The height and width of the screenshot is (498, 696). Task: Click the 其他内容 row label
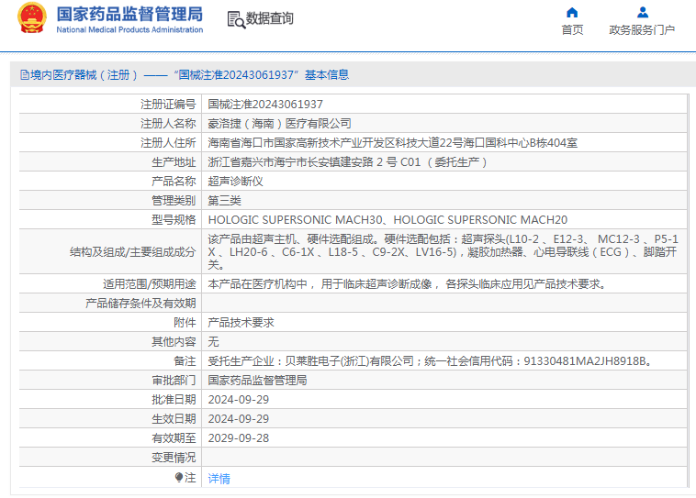[174, 341]
